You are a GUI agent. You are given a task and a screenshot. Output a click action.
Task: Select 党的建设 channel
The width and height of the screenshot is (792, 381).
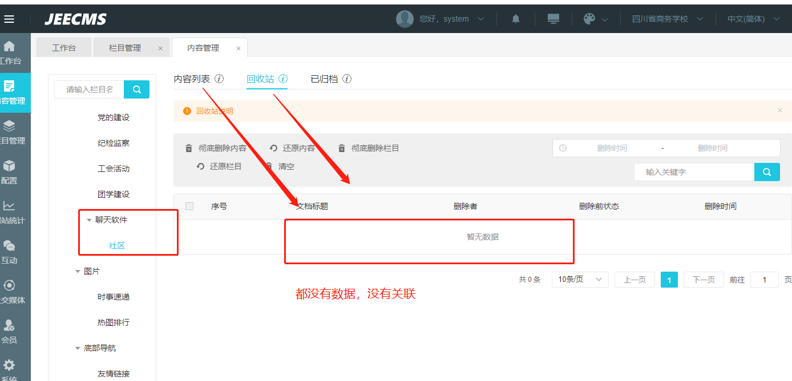point(114,117)
